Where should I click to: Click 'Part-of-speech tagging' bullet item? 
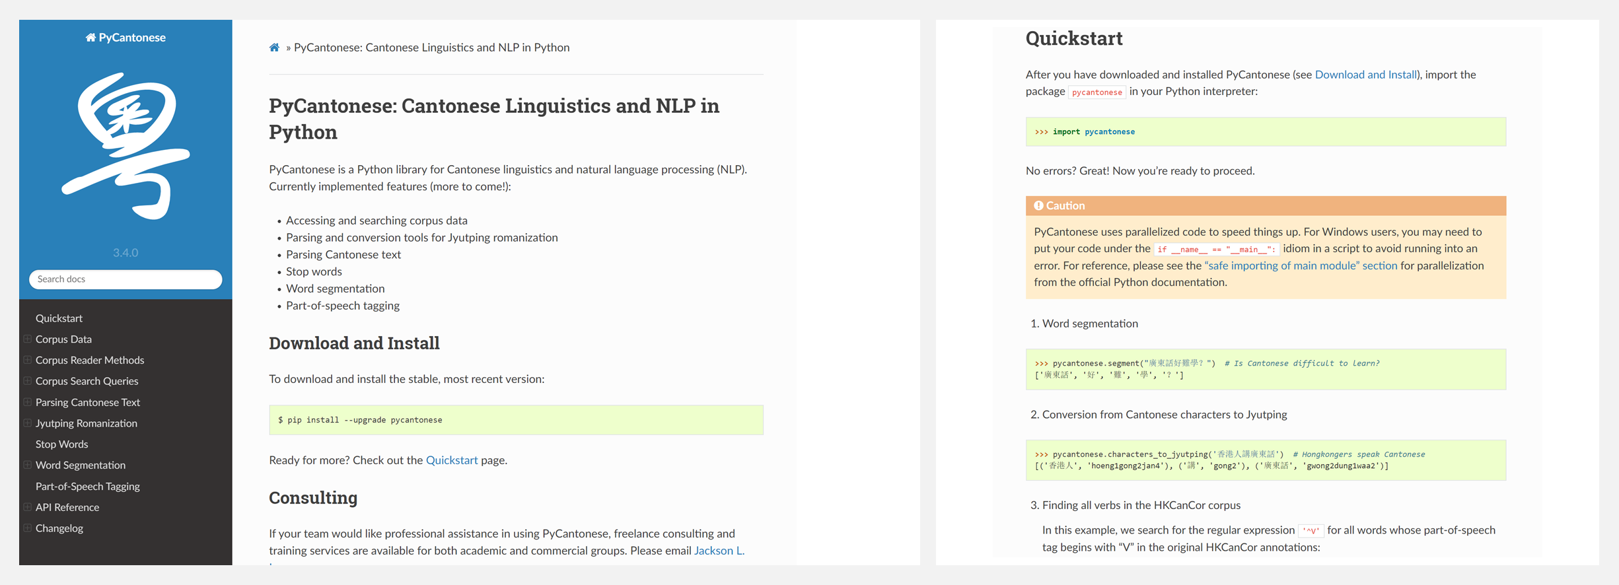coord(343,306)
